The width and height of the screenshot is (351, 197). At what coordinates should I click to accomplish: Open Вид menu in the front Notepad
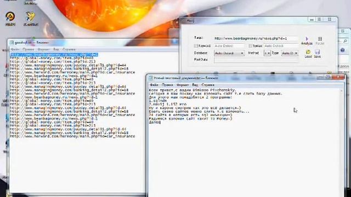195,85
